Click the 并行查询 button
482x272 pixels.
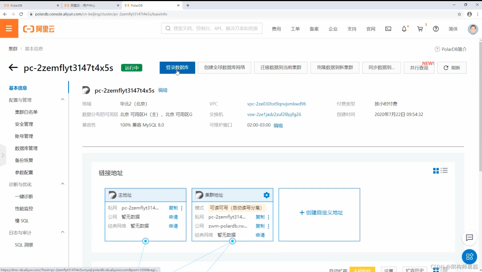pos(419,67)
